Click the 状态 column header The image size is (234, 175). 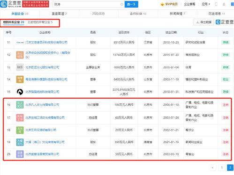(226, 32)
